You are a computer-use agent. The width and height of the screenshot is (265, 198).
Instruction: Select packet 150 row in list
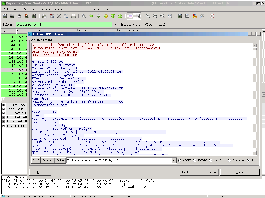click(14, 70)
